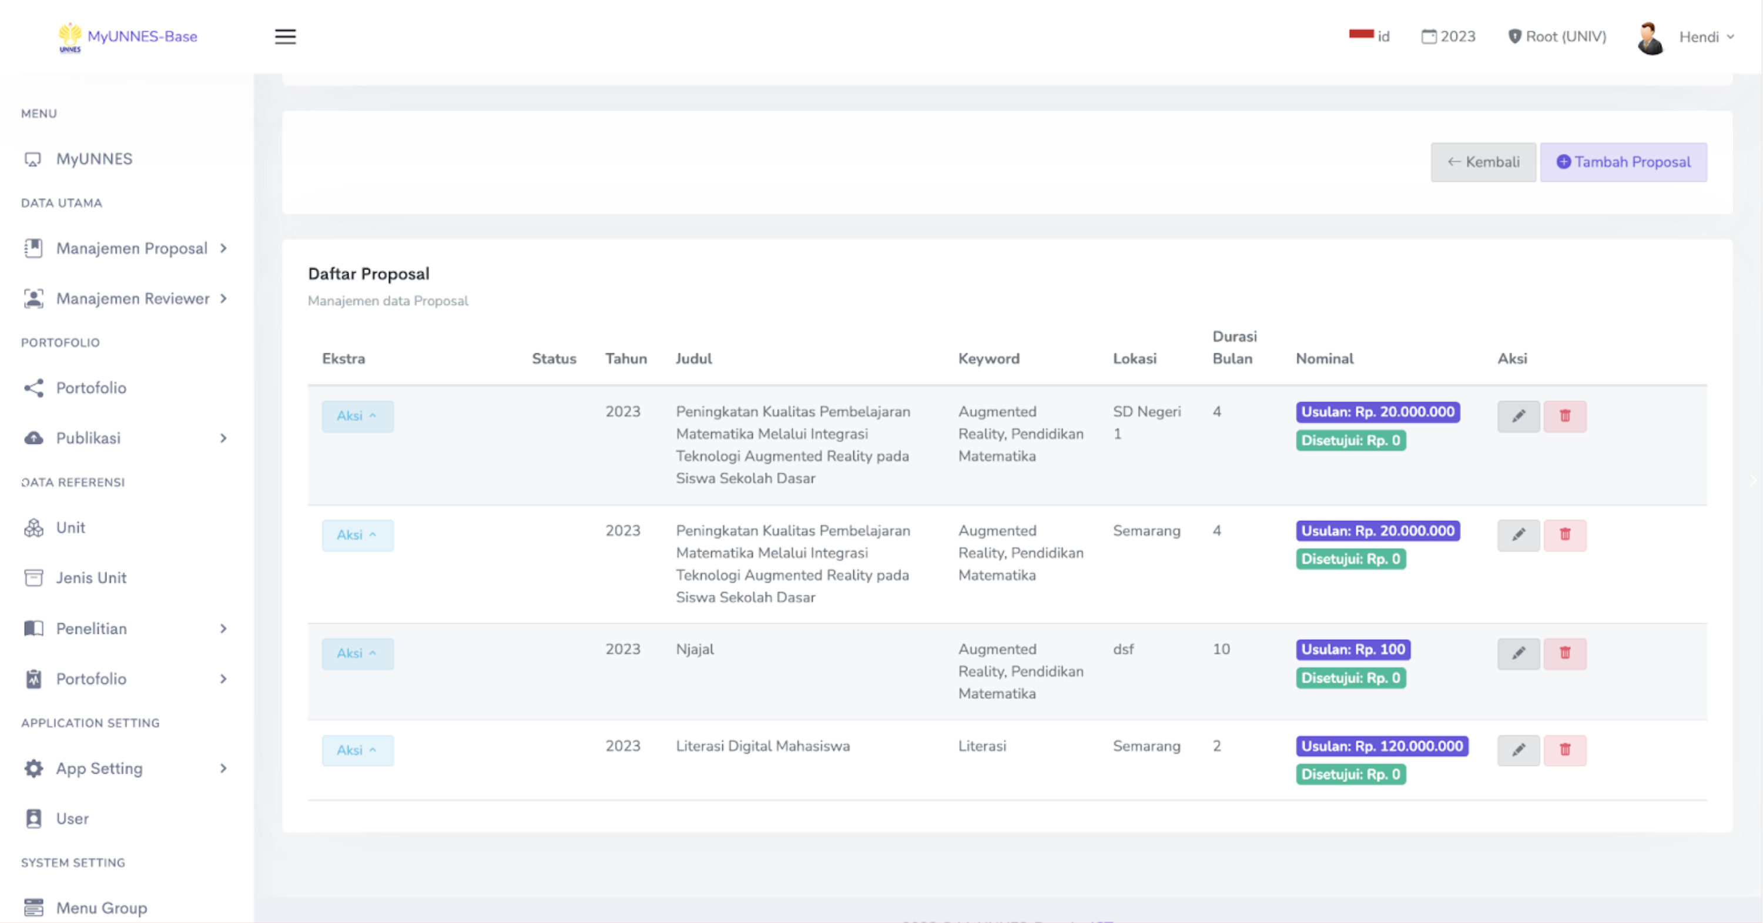
Task: Delete the Literasi Digital Mahasiswa proposal
Action: point(1564,750)
